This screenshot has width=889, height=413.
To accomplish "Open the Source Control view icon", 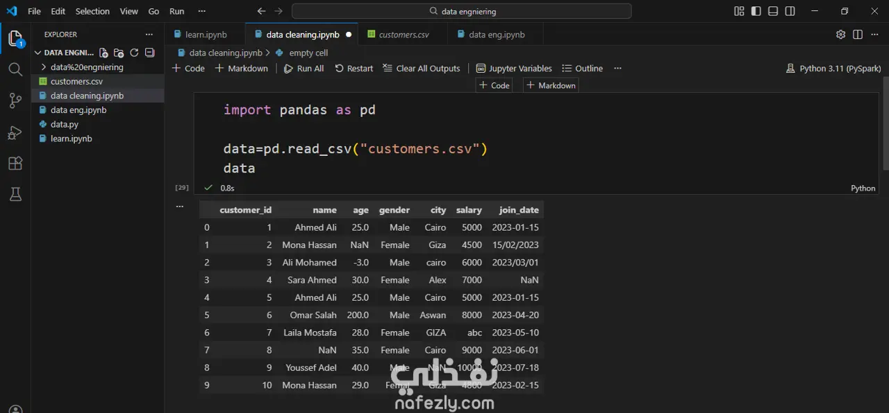I will pos(15,100).
